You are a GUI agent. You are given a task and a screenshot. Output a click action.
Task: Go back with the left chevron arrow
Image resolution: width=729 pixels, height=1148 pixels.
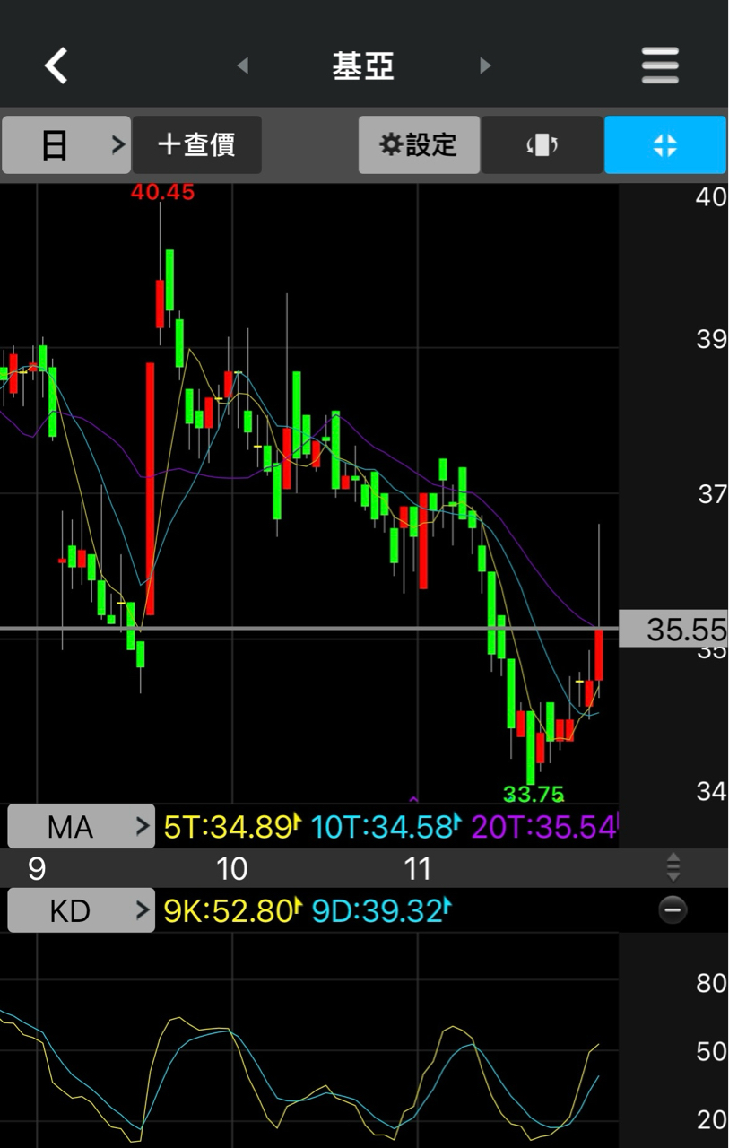[56, 65]
